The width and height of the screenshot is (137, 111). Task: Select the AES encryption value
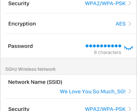[121, 24]
